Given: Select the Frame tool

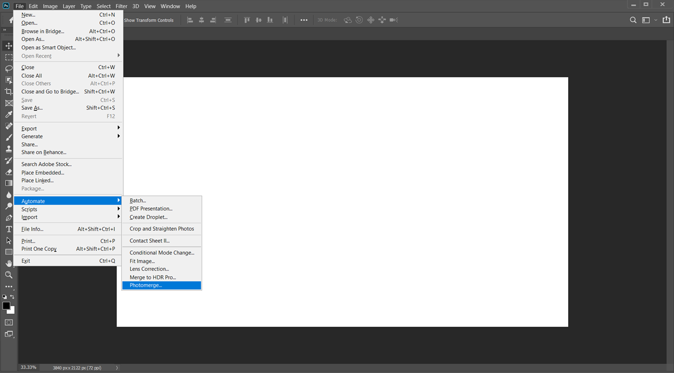Looking at the screenshot, I should point(8,103).
